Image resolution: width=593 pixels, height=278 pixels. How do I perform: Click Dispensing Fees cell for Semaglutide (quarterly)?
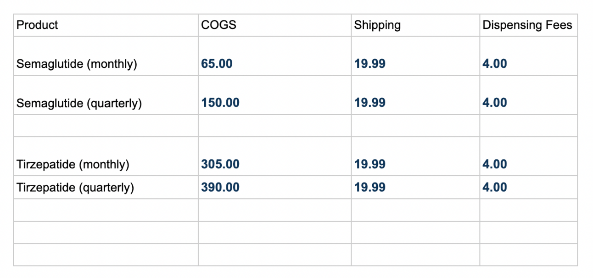click(x=495, y=103)
